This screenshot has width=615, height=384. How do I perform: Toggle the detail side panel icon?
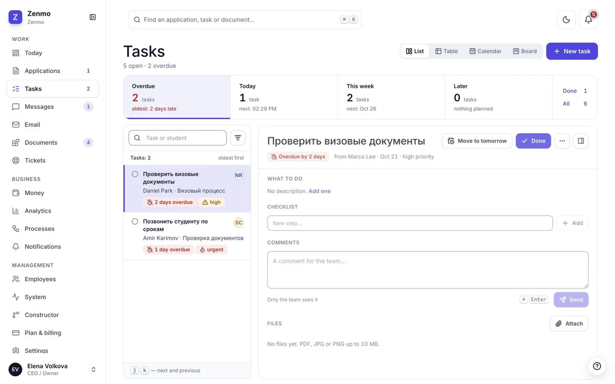click(x=581, y=141)
